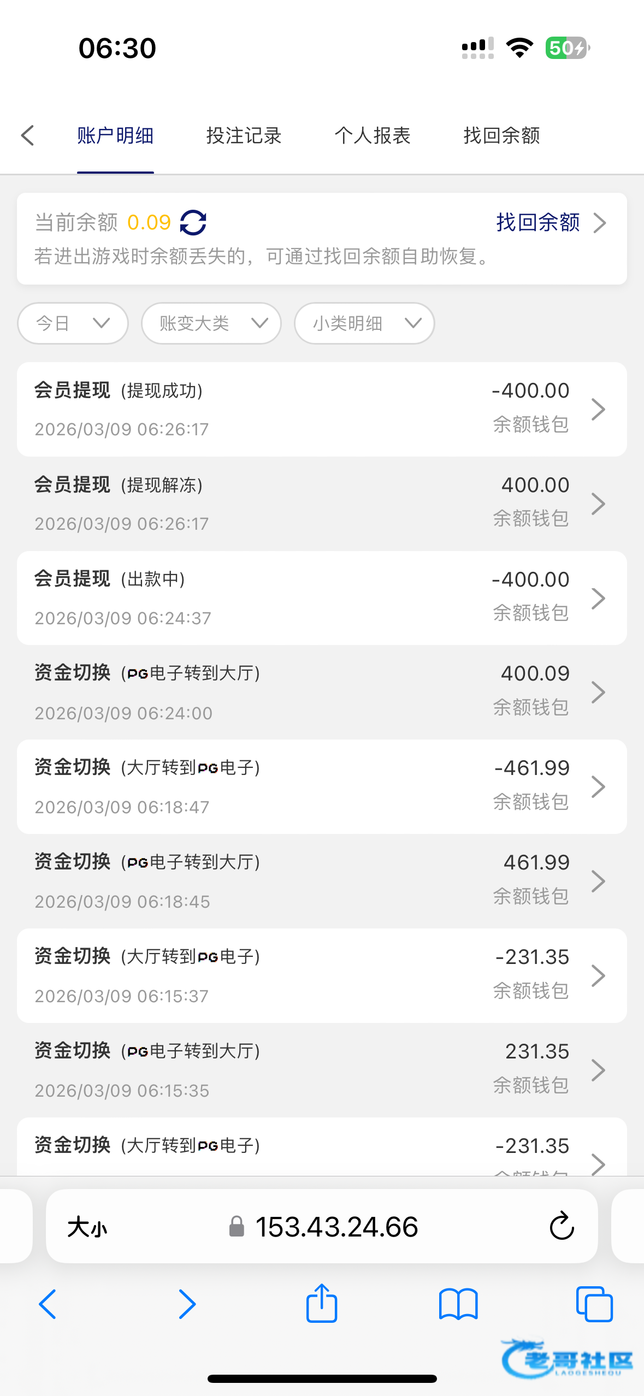
Task: Open 提现成功 withdrawal record details
Action: click(x=322, y=409)
